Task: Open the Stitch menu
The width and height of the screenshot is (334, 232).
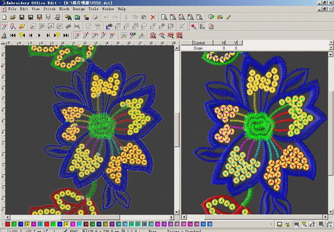Action: click(x=49, y=9)
